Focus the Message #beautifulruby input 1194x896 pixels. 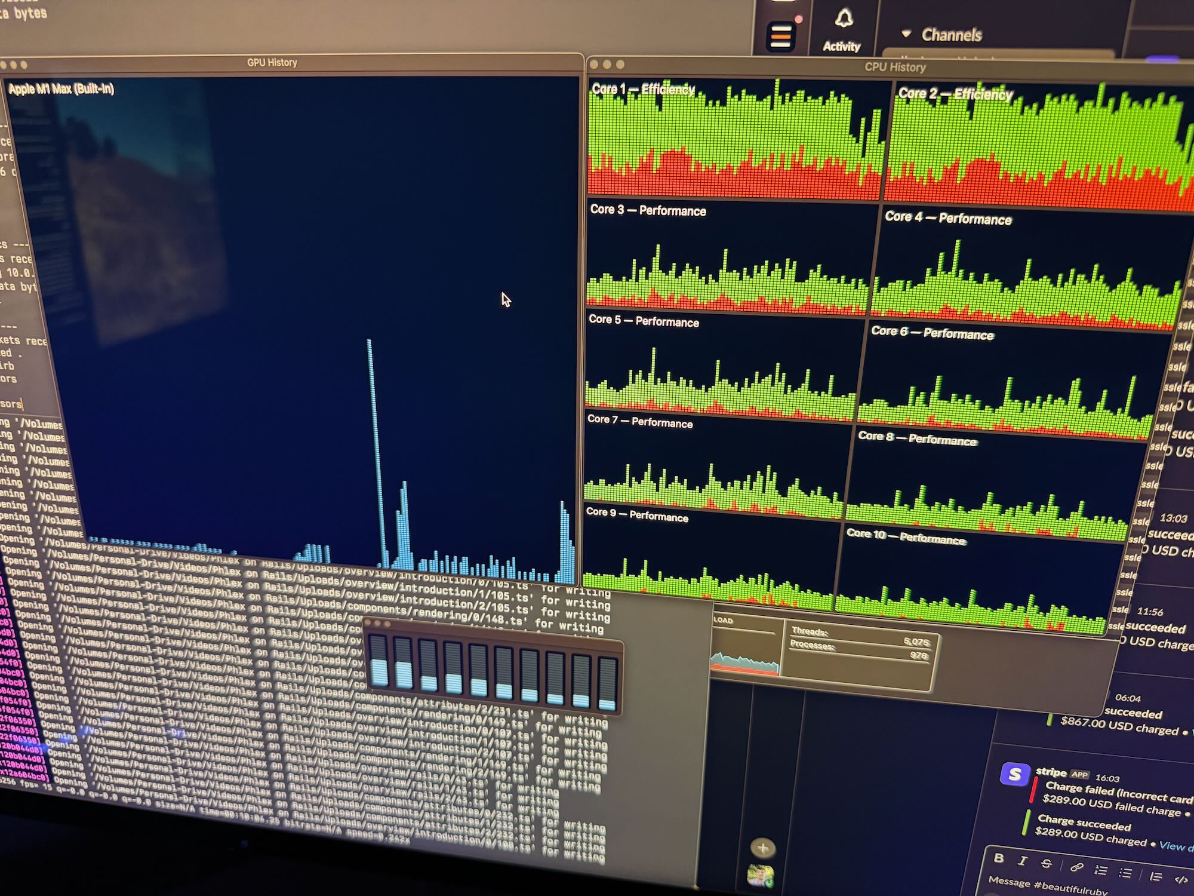(x=1048, y=885)
